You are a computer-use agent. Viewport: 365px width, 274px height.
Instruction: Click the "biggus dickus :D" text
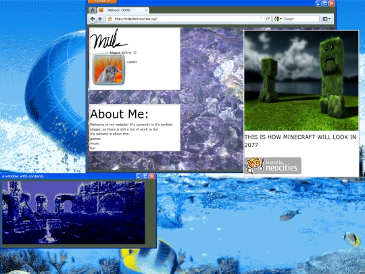coord(123,53)
